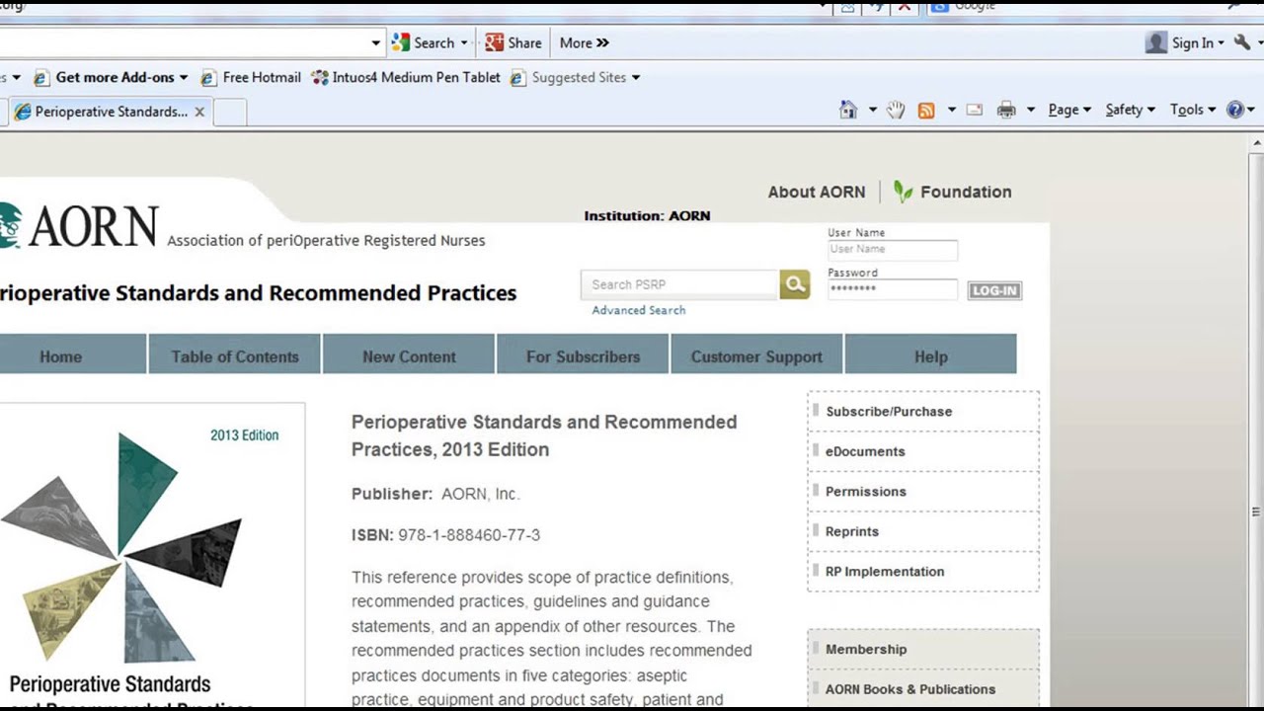The height and width of the screenshot is (711, 1264).
Task: Open the Print dropdown arrow
Action: click(1030, 110)
